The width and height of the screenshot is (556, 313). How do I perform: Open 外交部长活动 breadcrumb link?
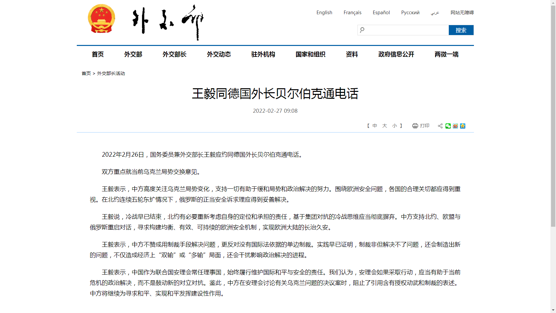pyautogui.click(x=111, y=73)
